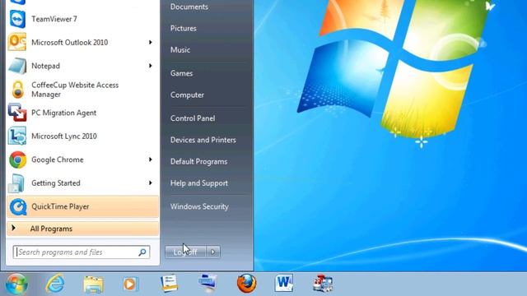This screenshot has width=527, height=296.
Task: Open Devices and Printers
Action: pos(203,140)
